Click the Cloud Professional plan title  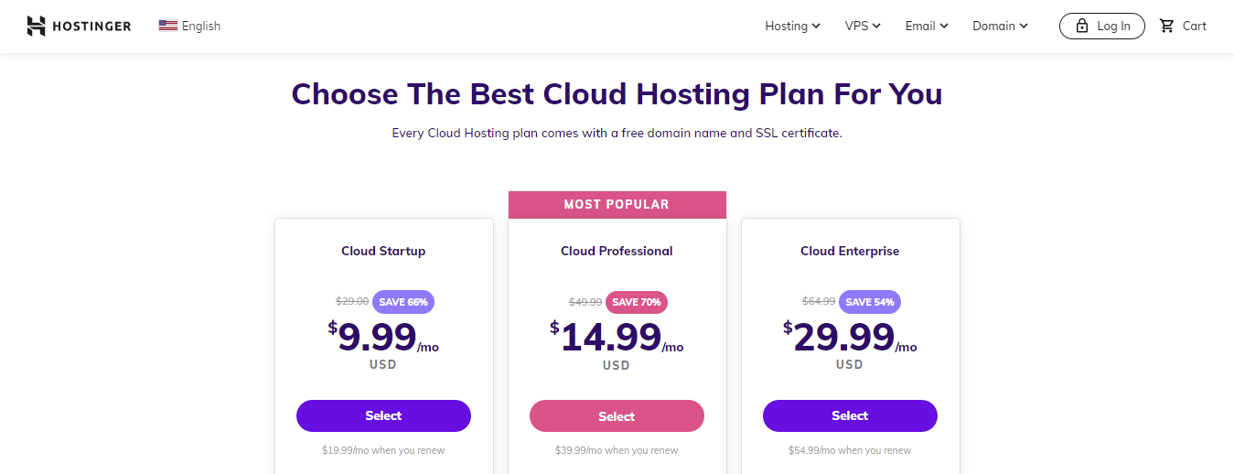coord(617,251)
